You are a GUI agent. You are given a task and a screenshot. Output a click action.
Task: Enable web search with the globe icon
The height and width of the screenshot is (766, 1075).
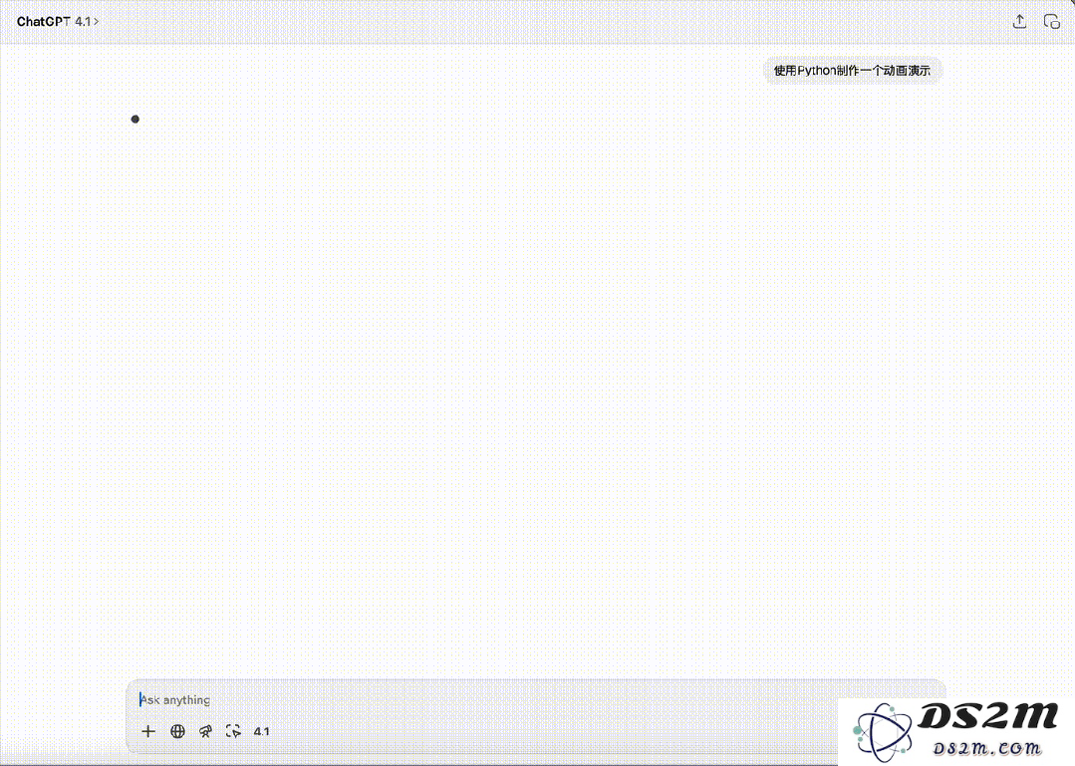click(x=177, y=731)
